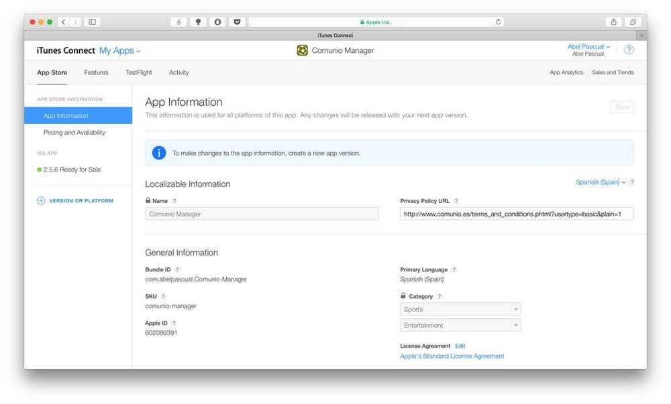Select Pricing and Availability in sidebar

74,133
